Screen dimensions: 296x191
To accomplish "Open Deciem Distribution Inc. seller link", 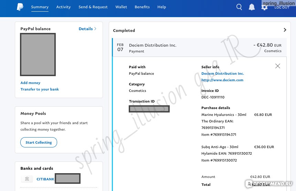I will tap(223, 73).
